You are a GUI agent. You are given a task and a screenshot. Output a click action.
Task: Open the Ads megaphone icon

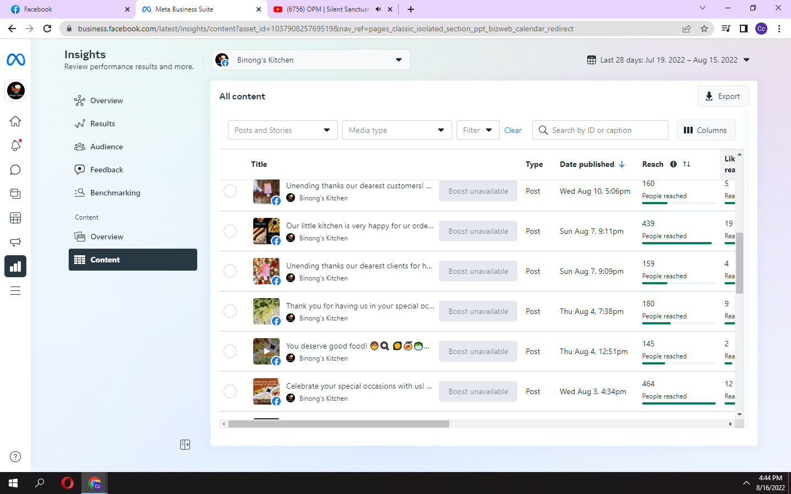(15, 242)
